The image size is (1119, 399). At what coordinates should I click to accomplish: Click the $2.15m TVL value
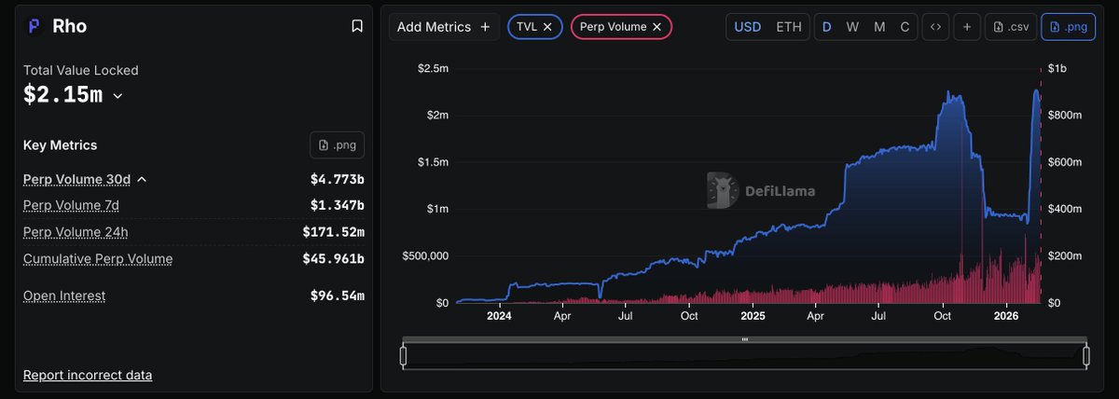62,95
